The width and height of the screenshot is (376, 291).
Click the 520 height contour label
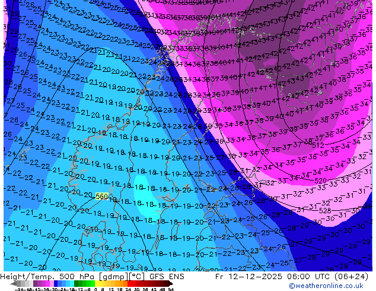[x=321, y=181]
